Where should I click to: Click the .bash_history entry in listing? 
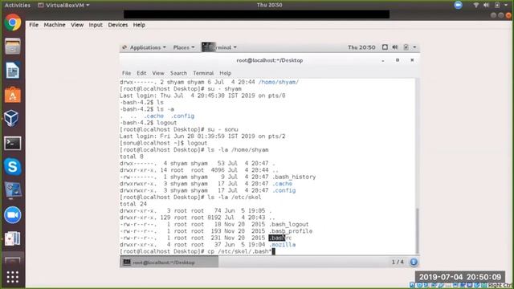pyautogui.click(x=294, y=177)
